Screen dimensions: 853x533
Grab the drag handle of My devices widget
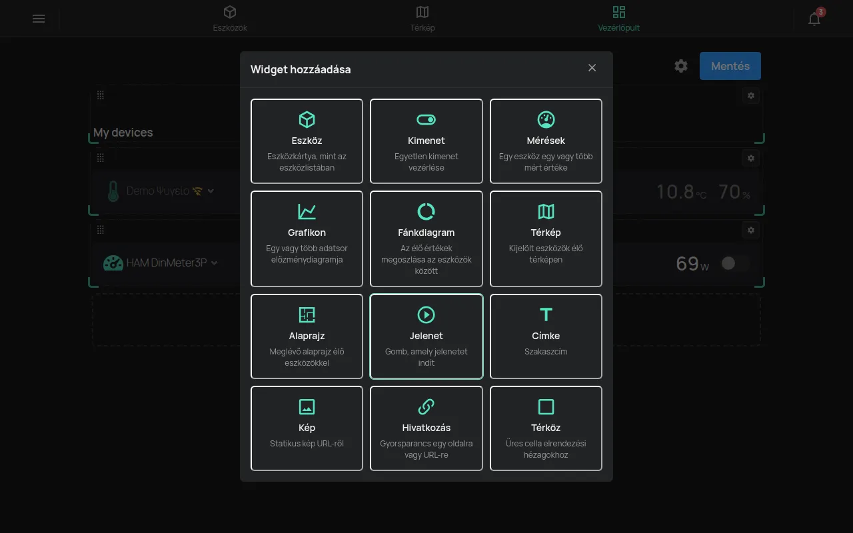(x=101, y=95)
